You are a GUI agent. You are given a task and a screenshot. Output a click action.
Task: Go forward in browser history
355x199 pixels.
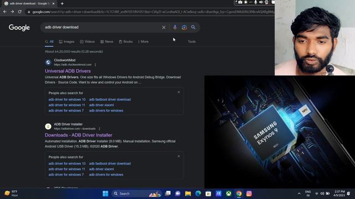(x=12, y=12)
